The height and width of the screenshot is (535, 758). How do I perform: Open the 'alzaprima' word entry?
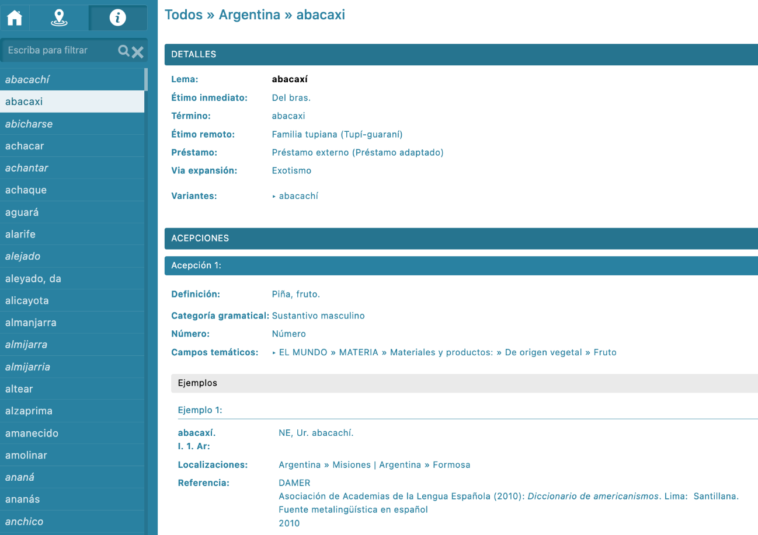click(x=29, y=411)
